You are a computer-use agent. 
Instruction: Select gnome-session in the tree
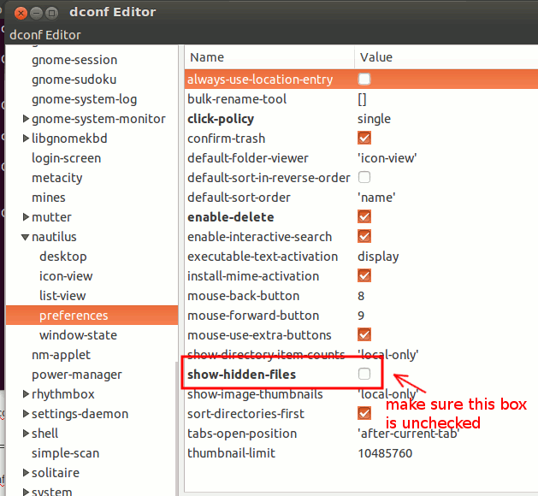[74, 60]
